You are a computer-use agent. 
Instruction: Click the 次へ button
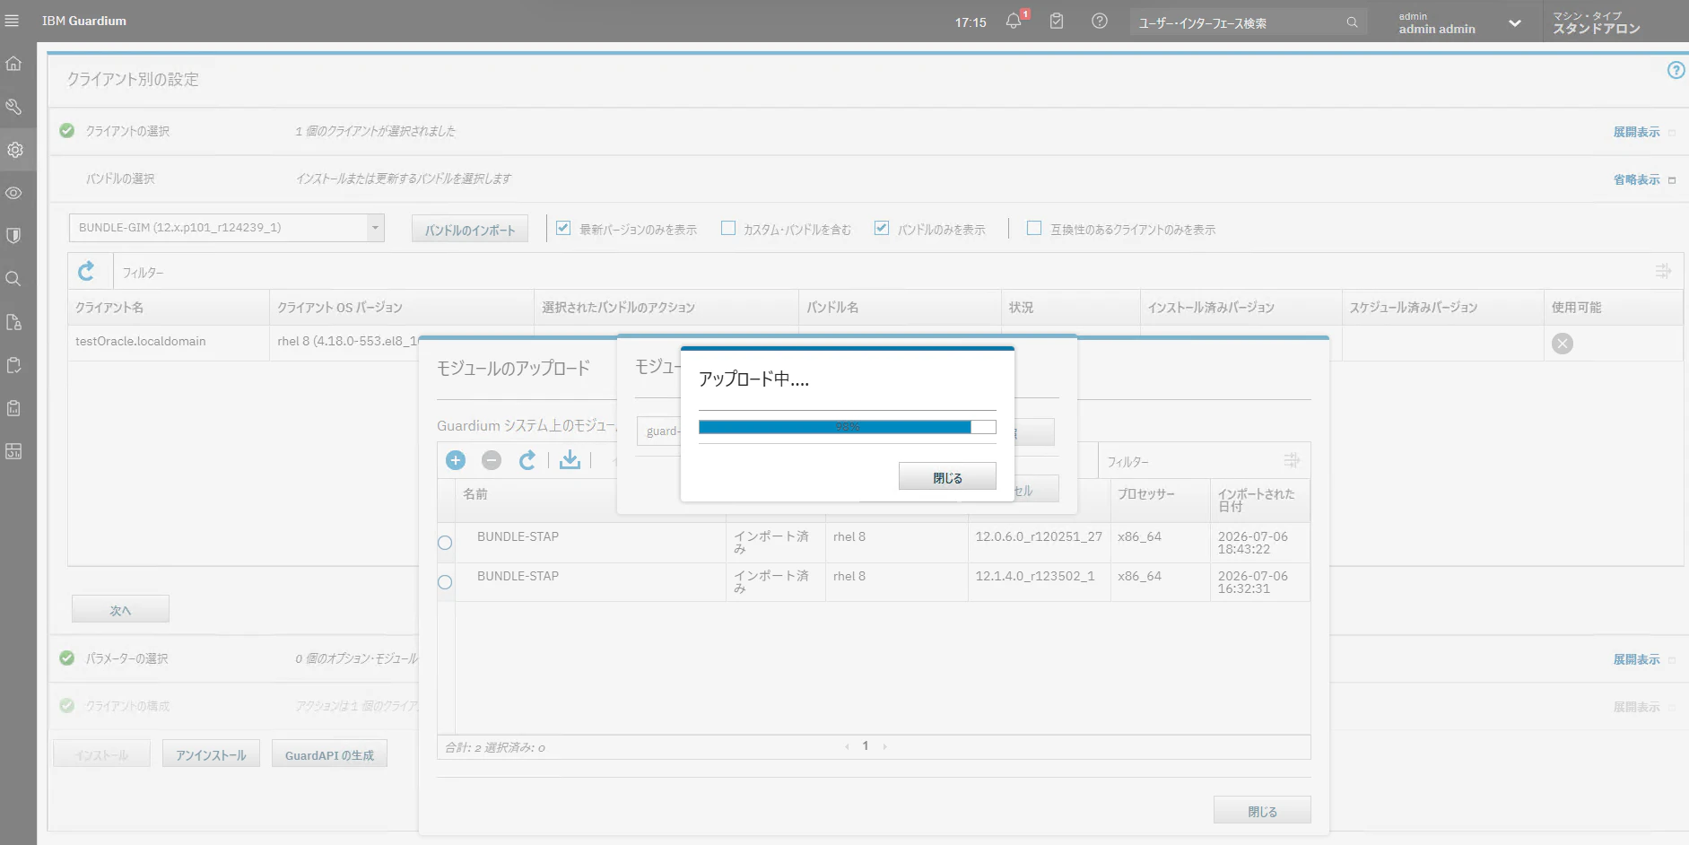pos(120,609)
